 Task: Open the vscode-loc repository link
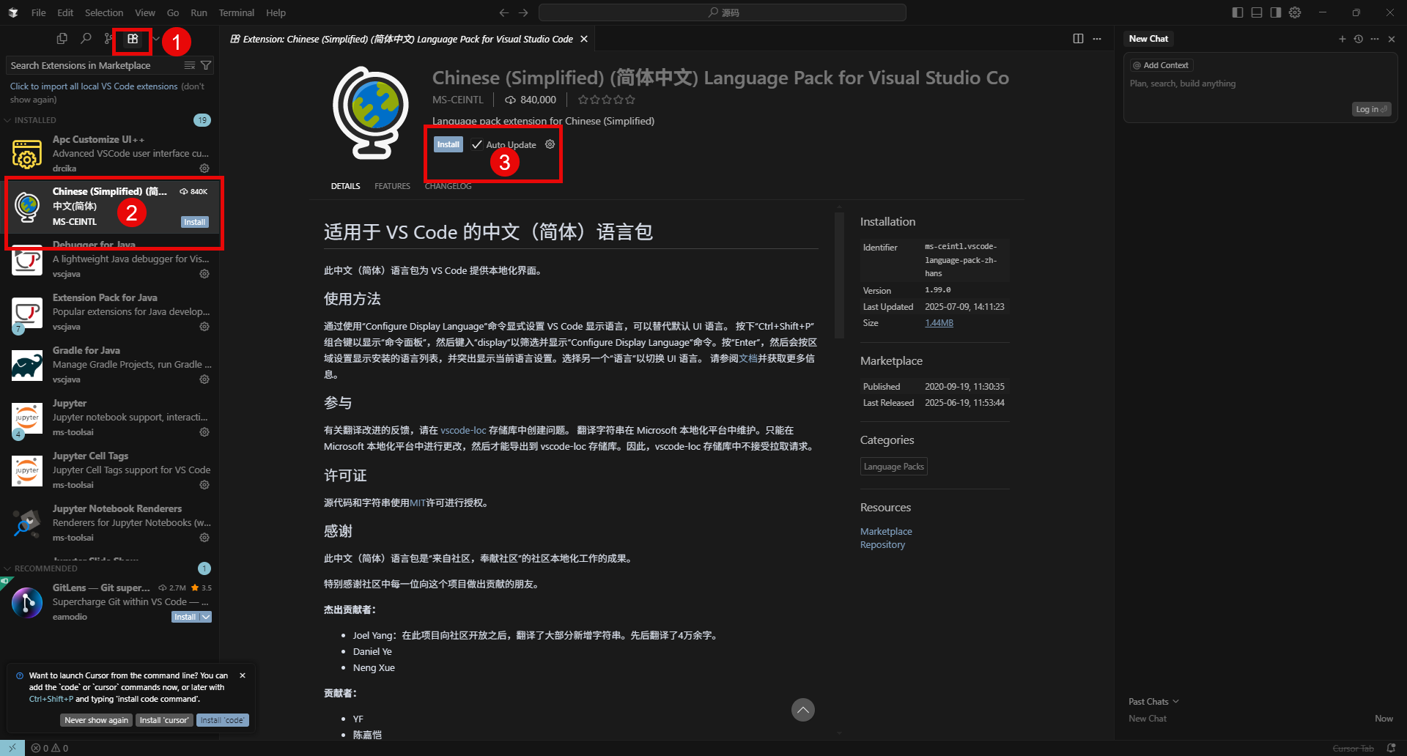click(463, 431)
